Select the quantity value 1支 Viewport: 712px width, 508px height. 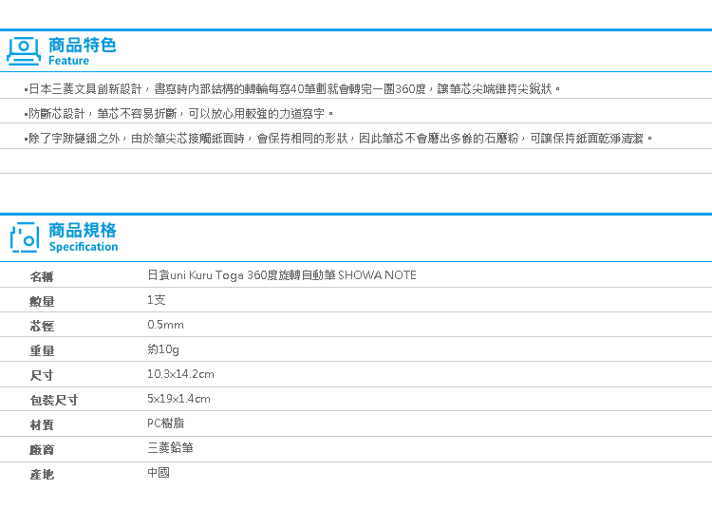[x=157, y=300]
